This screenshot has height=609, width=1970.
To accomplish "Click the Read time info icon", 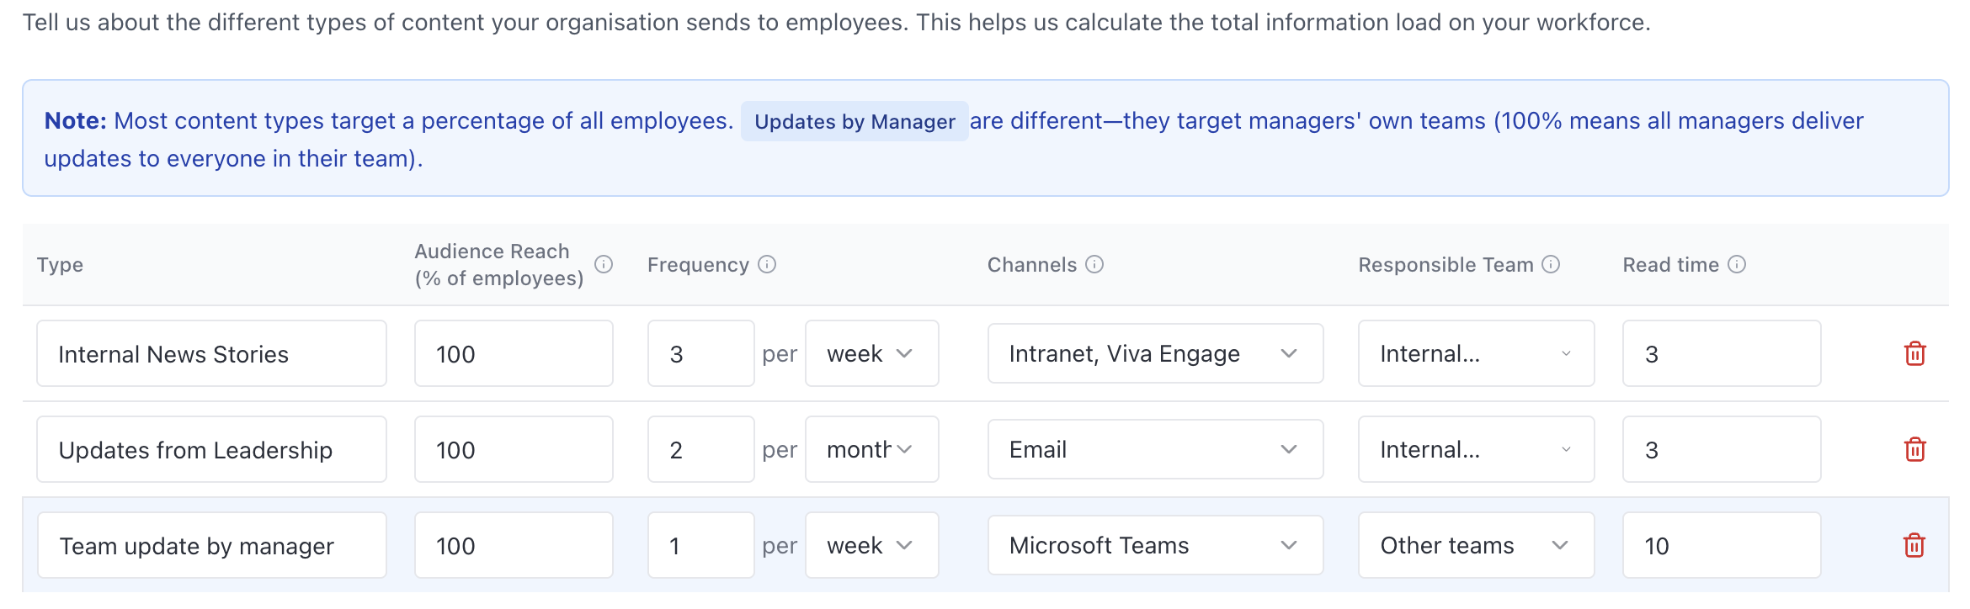I will point(1737,265).
